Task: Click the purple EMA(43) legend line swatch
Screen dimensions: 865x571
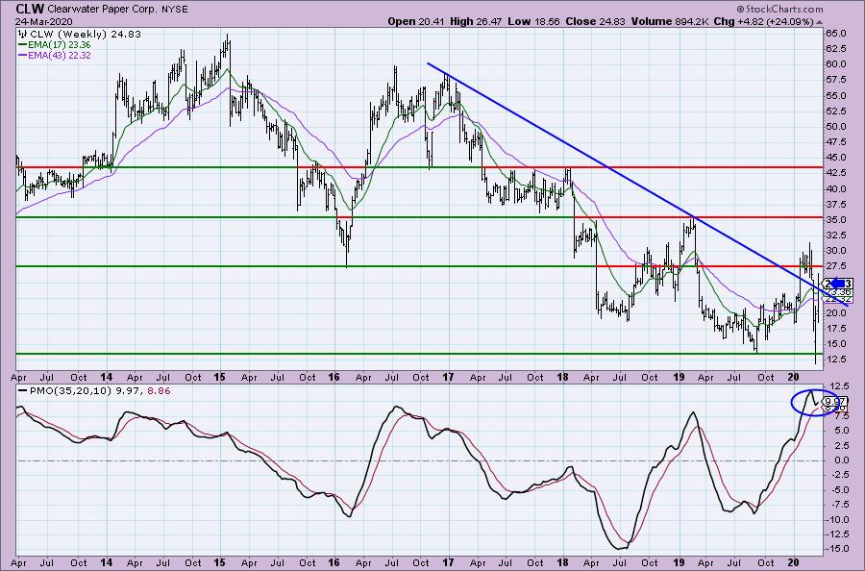Action: tap(23, 56)
